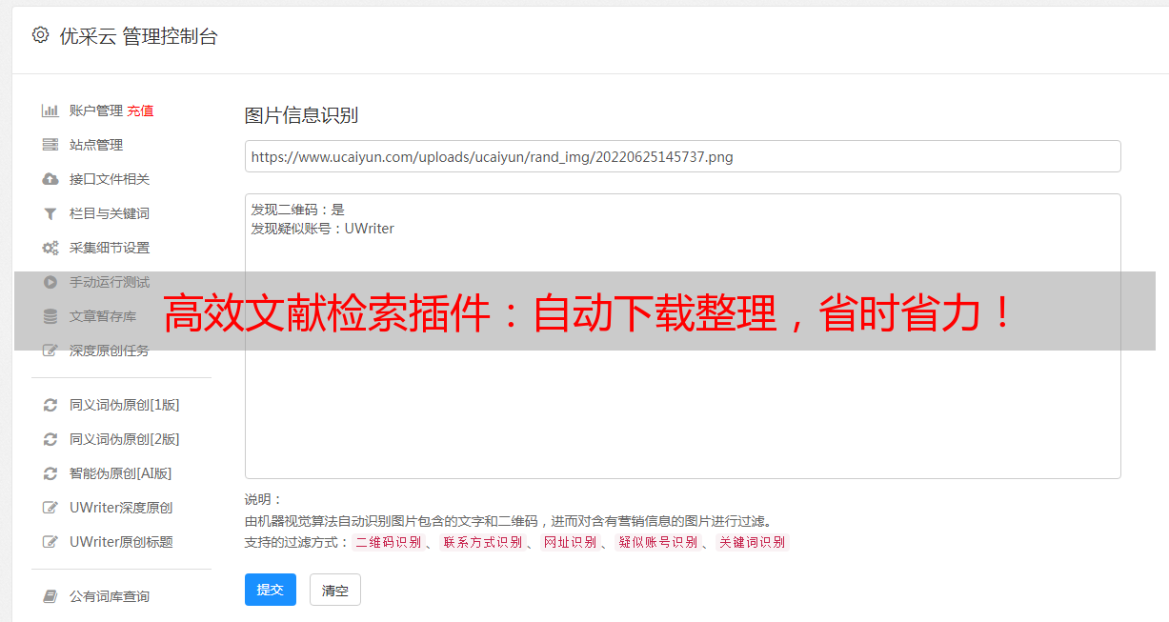Screen dimensions: 1169x622
Task: Click the book icon beside 公有词库查询
Action: point(50,596)
